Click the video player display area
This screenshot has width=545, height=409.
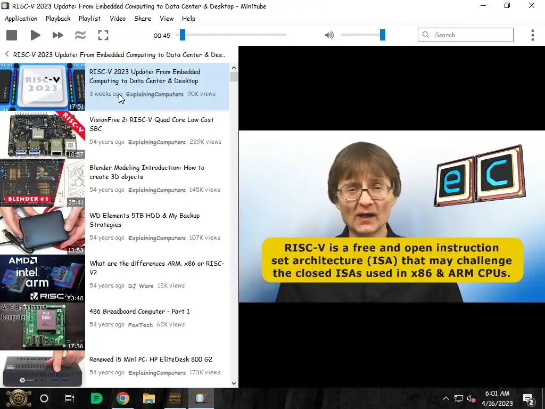tap(392, 216)
